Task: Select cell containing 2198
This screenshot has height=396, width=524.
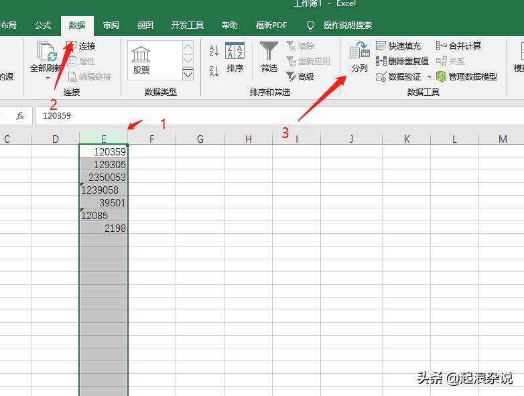Action: (104, 228)
